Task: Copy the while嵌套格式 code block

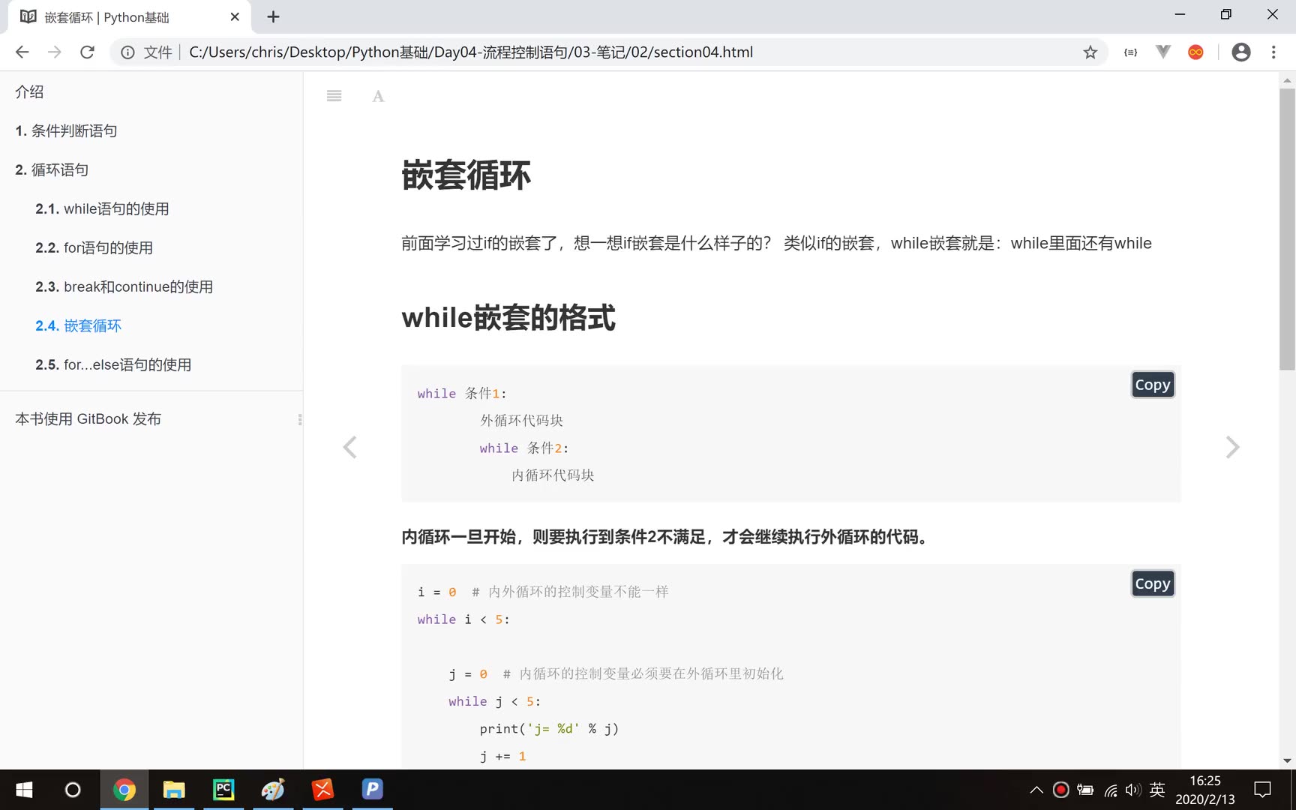Action: (1153, 385)
